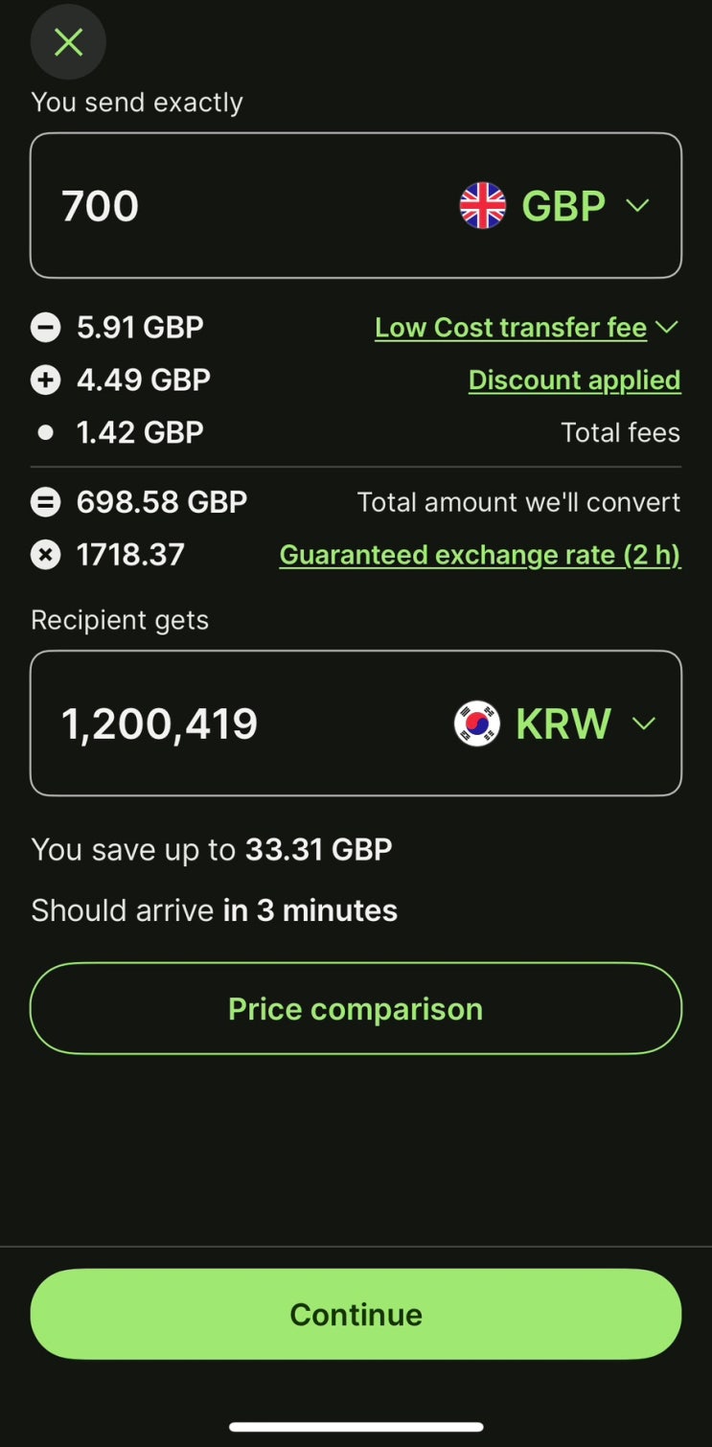The image size is (712, 1447).
Task: Tap the multiply icon beside 1718.37 rate
Action: pyautogui.click(x=45, y=555)
